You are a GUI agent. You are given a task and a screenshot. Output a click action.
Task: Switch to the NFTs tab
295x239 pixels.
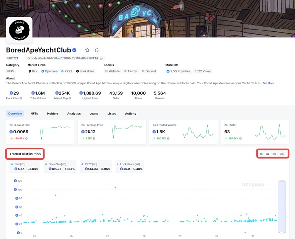[x=34, y=114]
